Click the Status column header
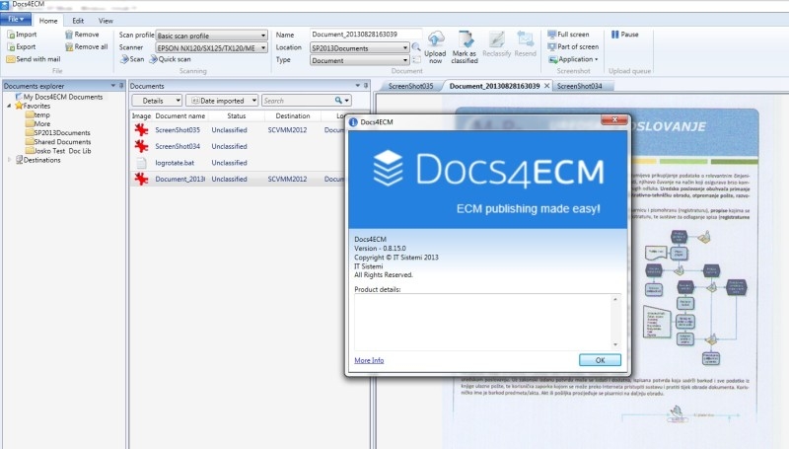 (x=237, y=115)
